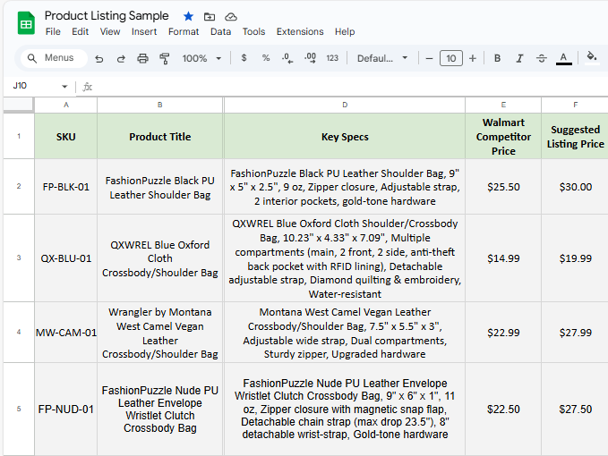The image size is (608, 456).
Task: Select column A header
Action: 66,105
